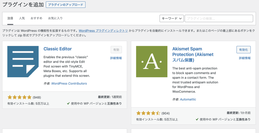Click Akismet four-and-half star rating
The width and height of the screenshot is (259, 133).
[x=148, y=113]
